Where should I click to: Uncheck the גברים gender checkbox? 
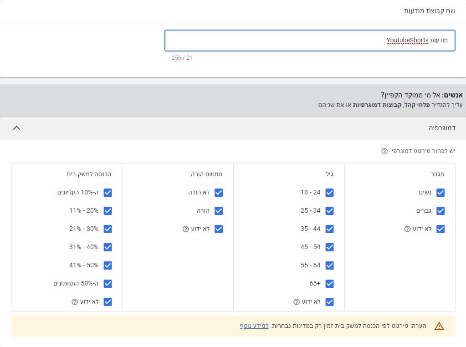pos(440,211)
